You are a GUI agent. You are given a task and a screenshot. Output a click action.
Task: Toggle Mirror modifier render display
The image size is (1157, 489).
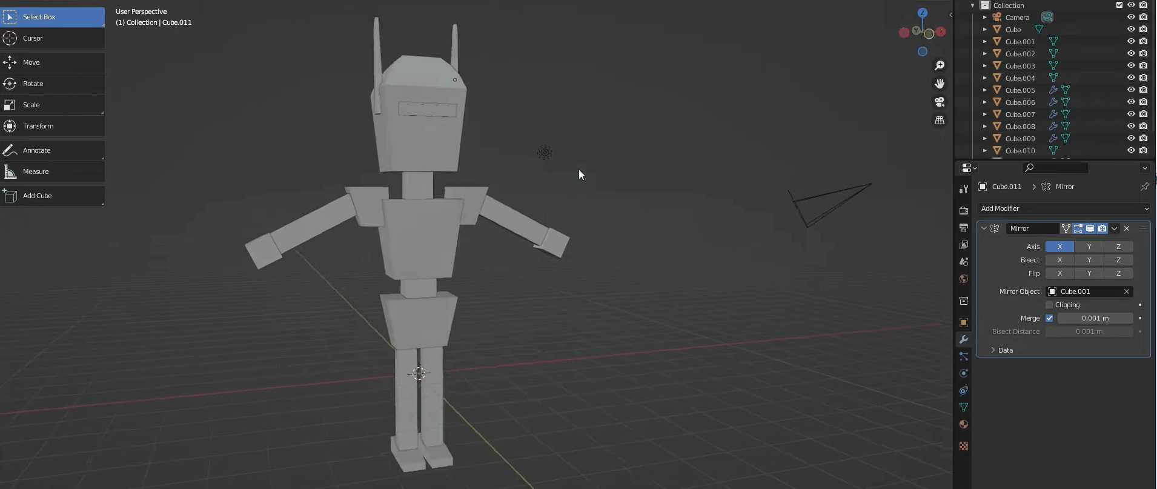click(1102, 228)
